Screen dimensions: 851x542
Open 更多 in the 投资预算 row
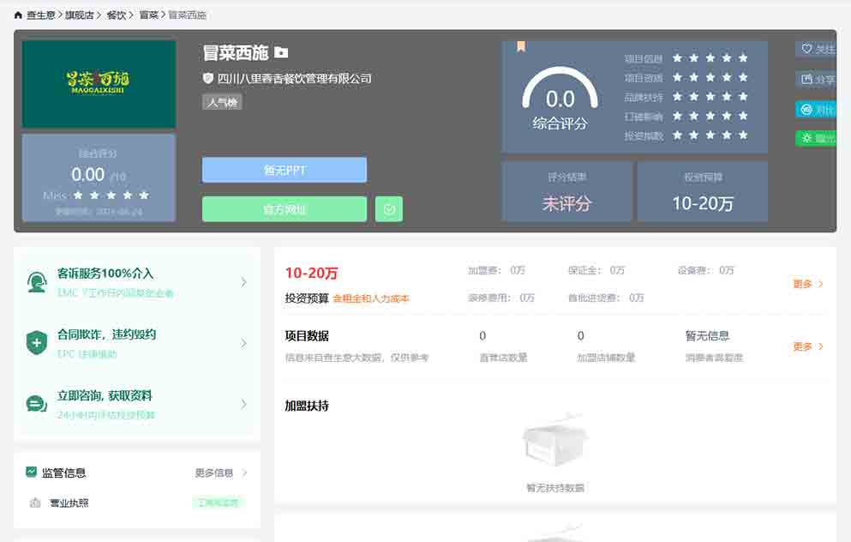(807, 284)
